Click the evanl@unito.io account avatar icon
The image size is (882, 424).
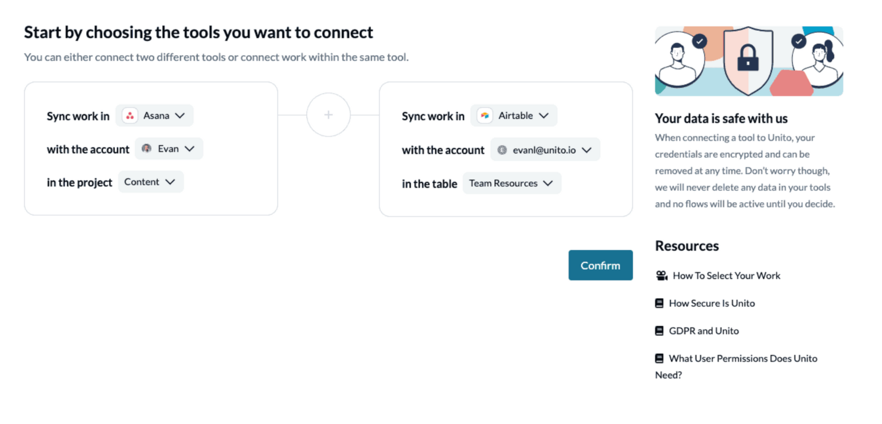tap(502, 150)
